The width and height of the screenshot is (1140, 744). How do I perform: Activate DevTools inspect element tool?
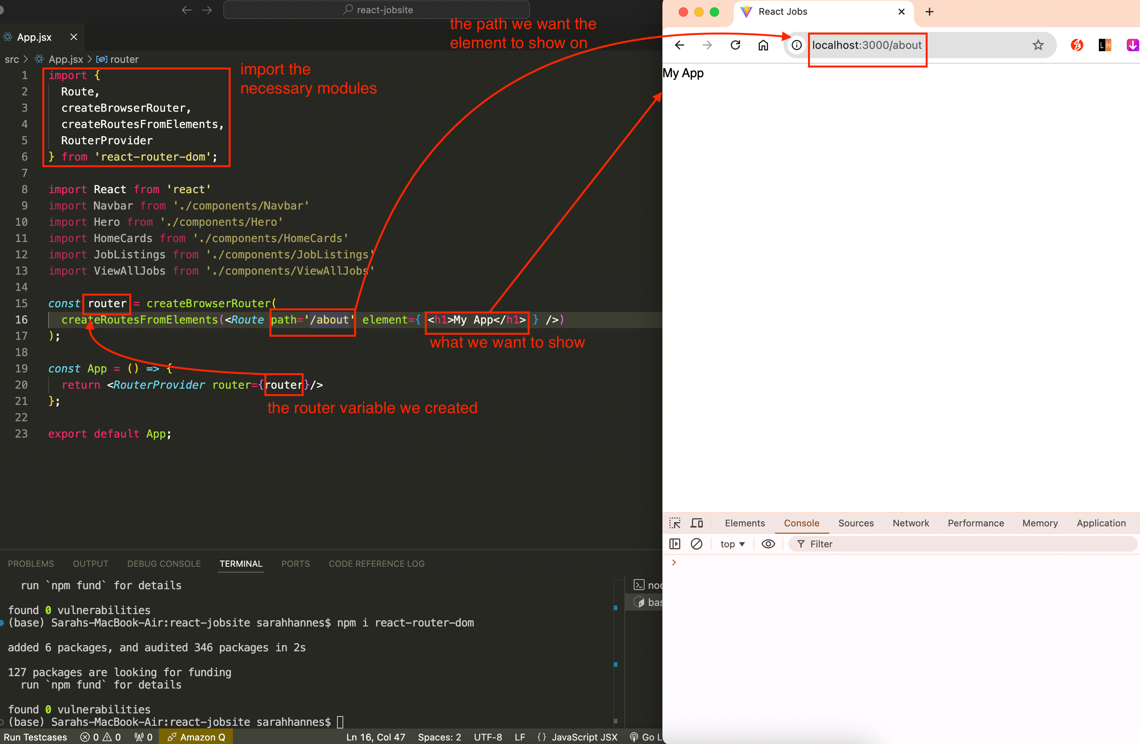675,523
